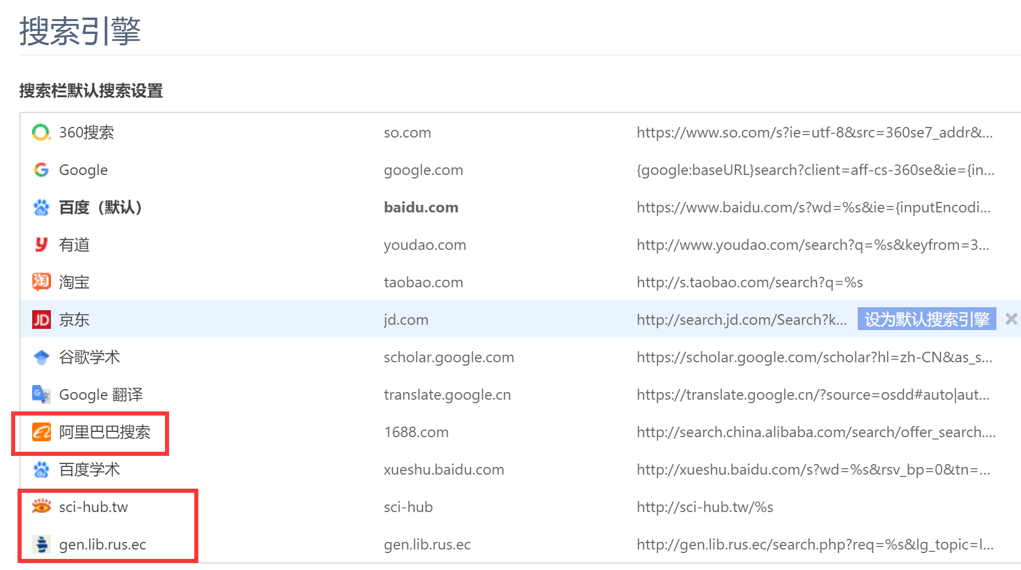The width and height of the screenshot is (1021, 570).
Task: Click the search.jd.com URL cell
Action: tap(742, 320)
